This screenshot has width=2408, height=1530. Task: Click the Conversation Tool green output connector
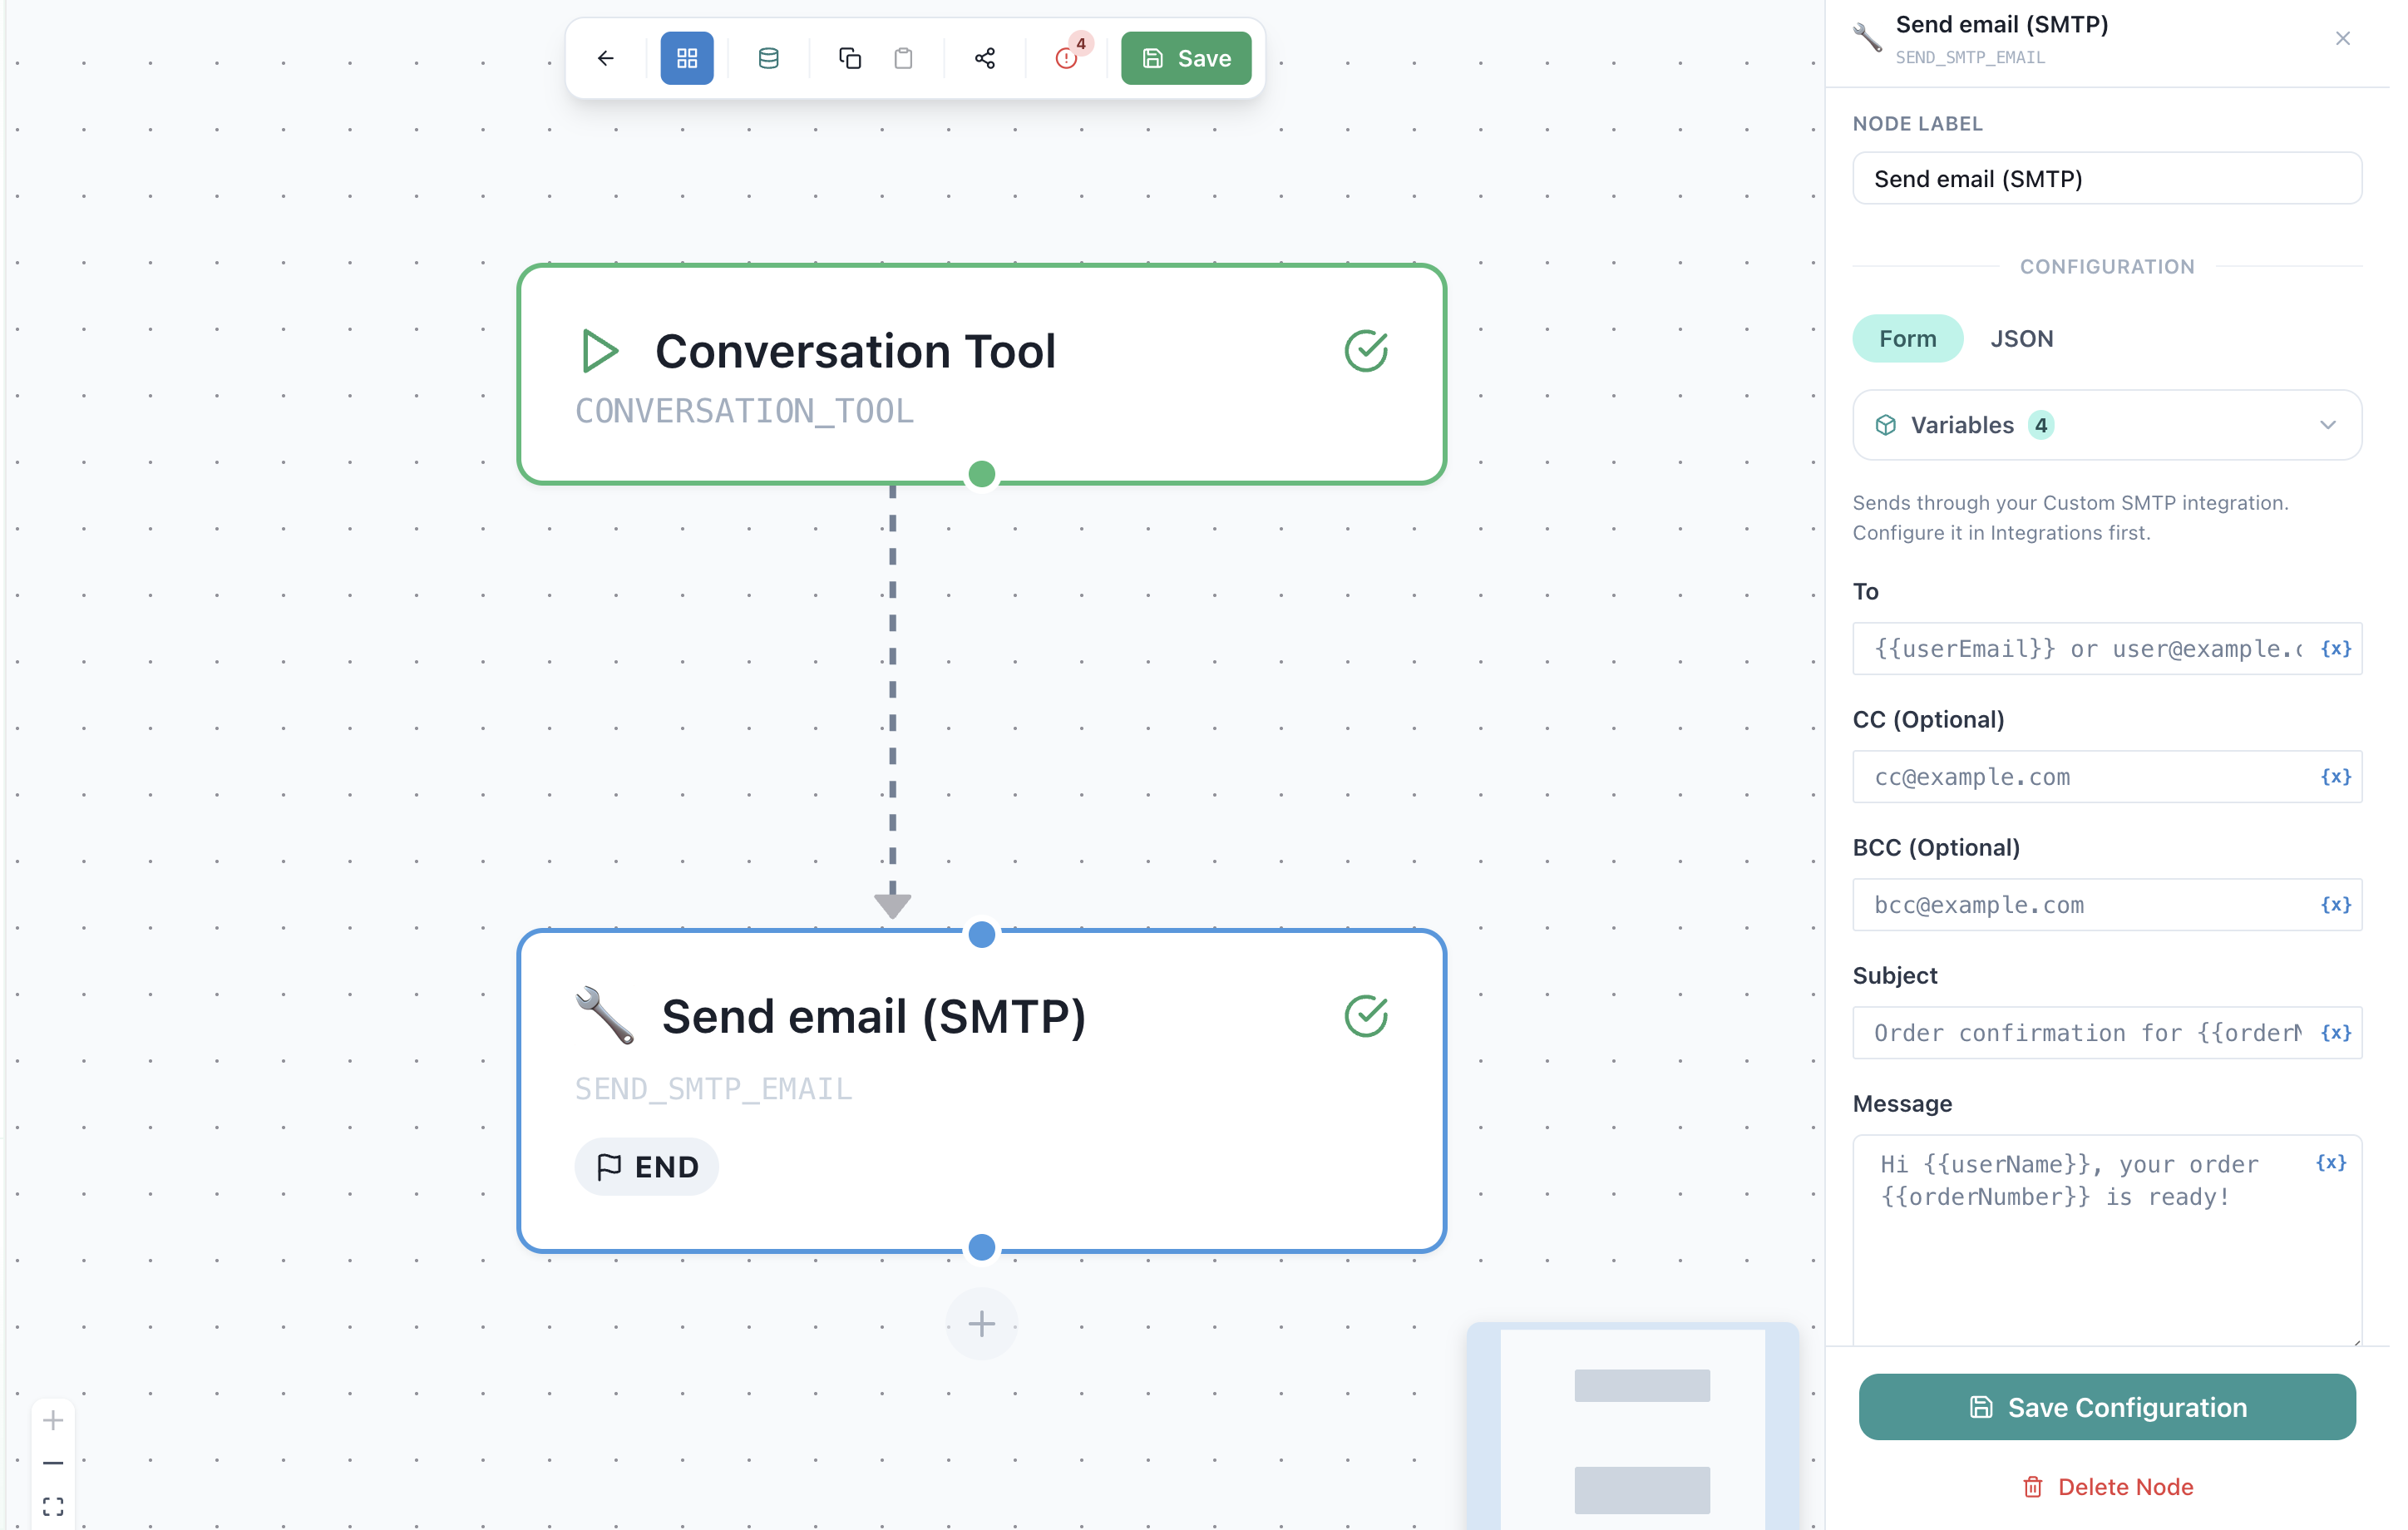pos(982,474)
